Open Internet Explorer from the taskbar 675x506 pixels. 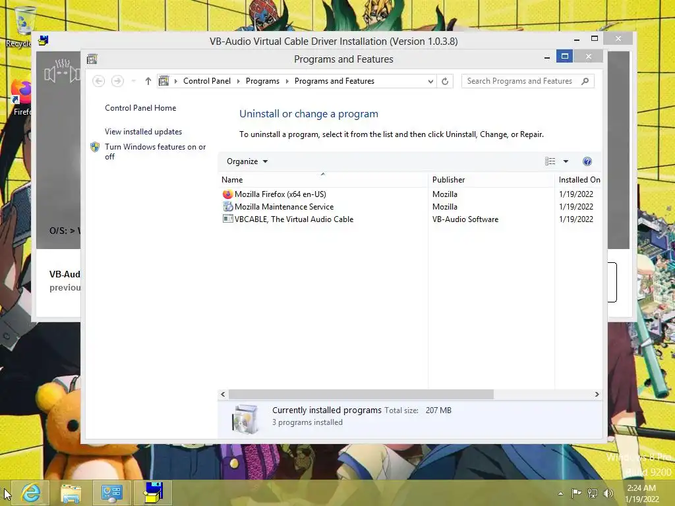point(30,493)
